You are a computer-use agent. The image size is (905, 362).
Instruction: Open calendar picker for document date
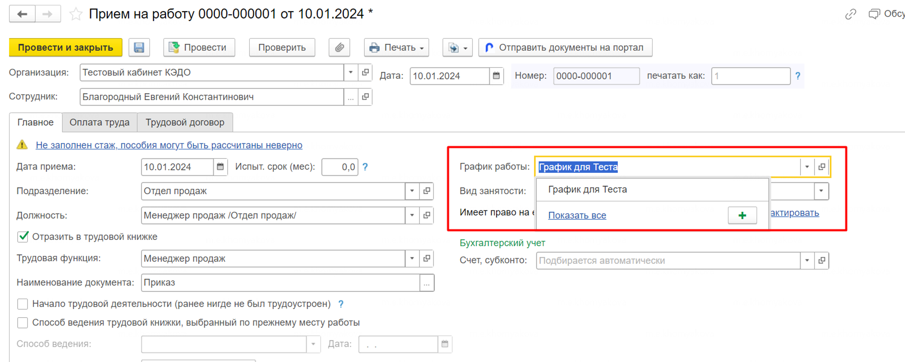point(496,76)
